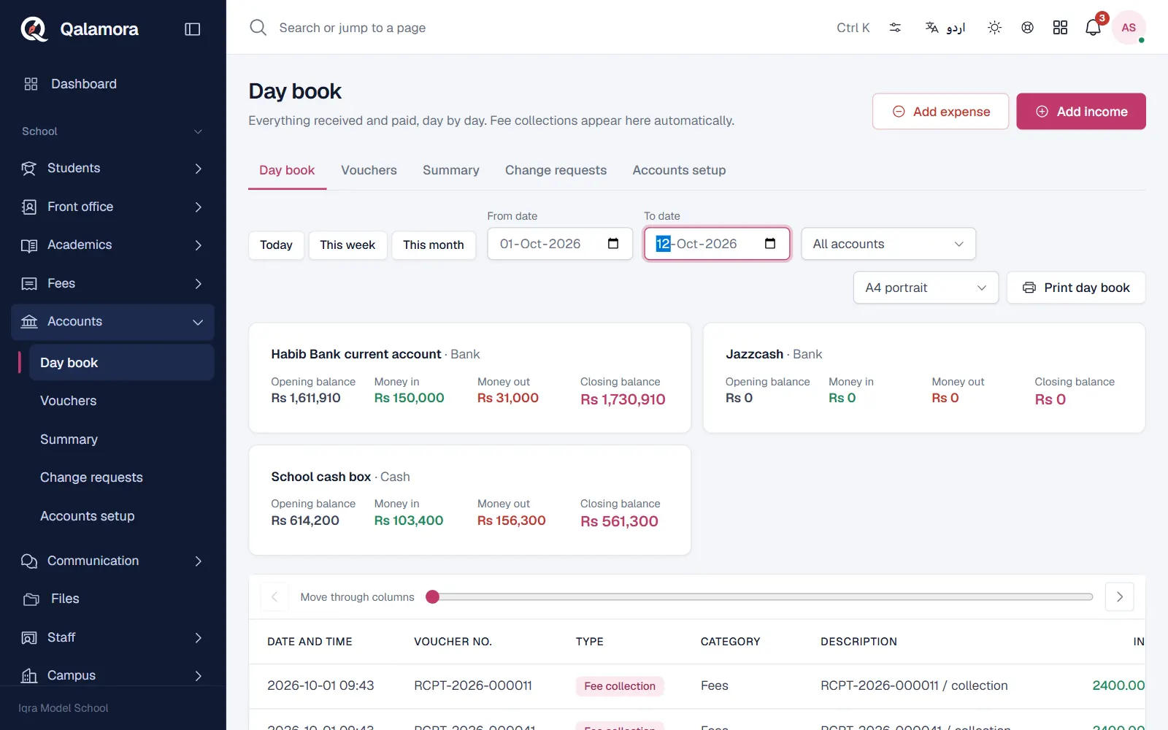Click the next columns arrow button
Screen dimensions: 1168x730
(1120, 597)
